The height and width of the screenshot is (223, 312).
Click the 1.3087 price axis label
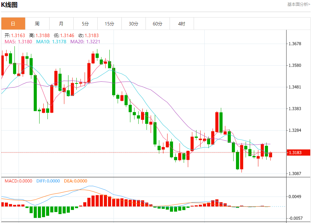(295, 174)
